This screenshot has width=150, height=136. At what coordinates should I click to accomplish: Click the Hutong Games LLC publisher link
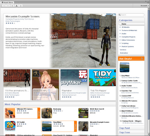click(69, 95)
